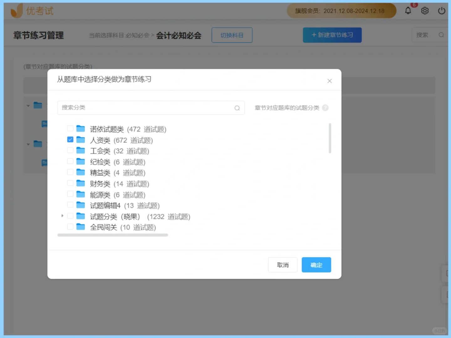The image size is (451, 338).
Task: Click the magnifier icon in the category search box
Action: click(x=237, y=108)
